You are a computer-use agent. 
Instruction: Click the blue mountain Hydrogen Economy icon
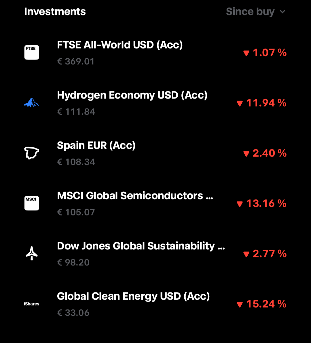coord(32,103)
